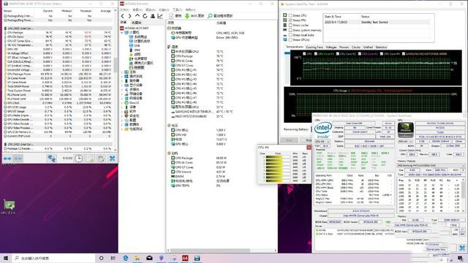This screenshot has width=468, height=263.
Task: Open Task View on taskbar
Action: 113,258
